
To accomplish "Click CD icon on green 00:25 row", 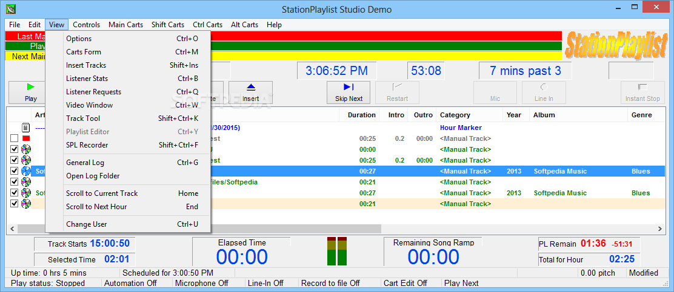I will pyautogui.click(x=26, y=160).
